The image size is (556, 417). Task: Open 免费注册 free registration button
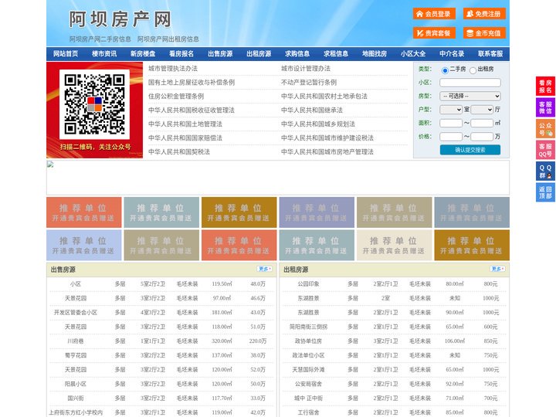[484, 14]
